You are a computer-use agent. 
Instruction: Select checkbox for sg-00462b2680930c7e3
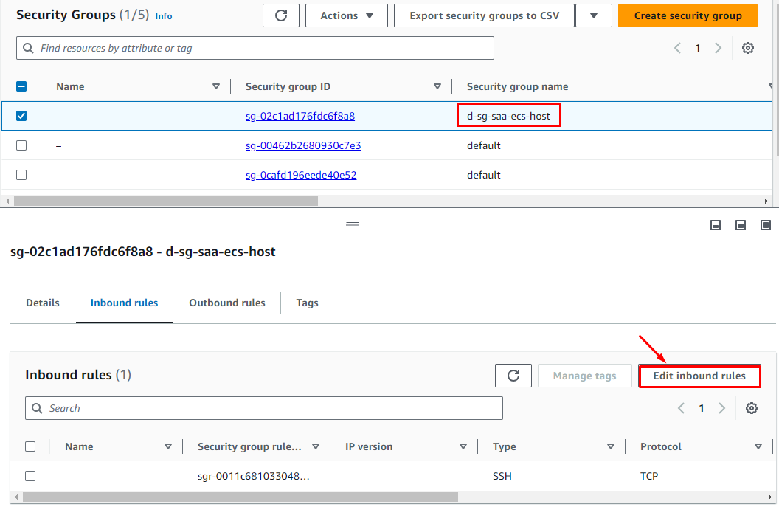tap(21, 145)
